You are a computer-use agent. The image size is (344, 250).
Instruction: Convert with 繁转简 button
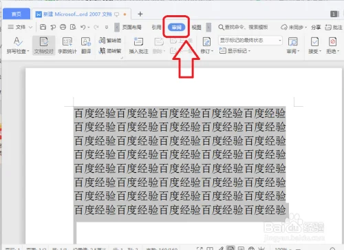point(110,41)
